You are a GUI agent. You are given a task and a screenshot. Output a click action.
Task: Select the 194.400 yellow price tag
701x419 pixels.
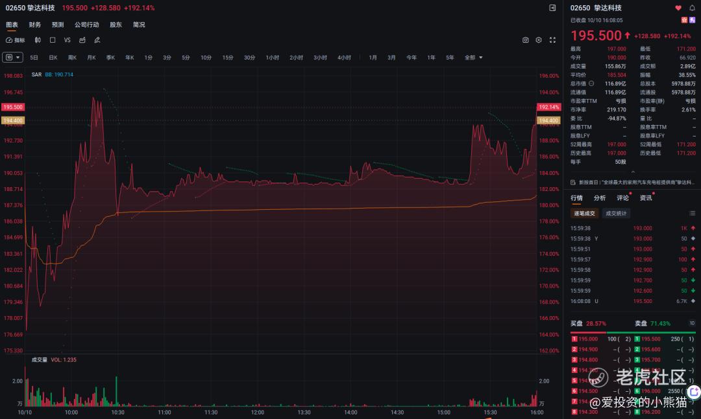(13, 120)
